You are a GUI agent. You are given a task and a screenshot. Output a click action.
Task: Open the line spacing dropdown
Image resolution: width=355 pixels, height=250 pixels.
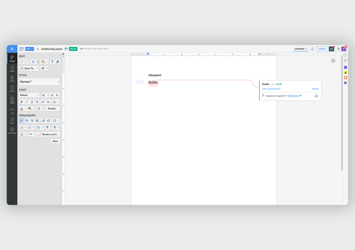pos(56,121)
